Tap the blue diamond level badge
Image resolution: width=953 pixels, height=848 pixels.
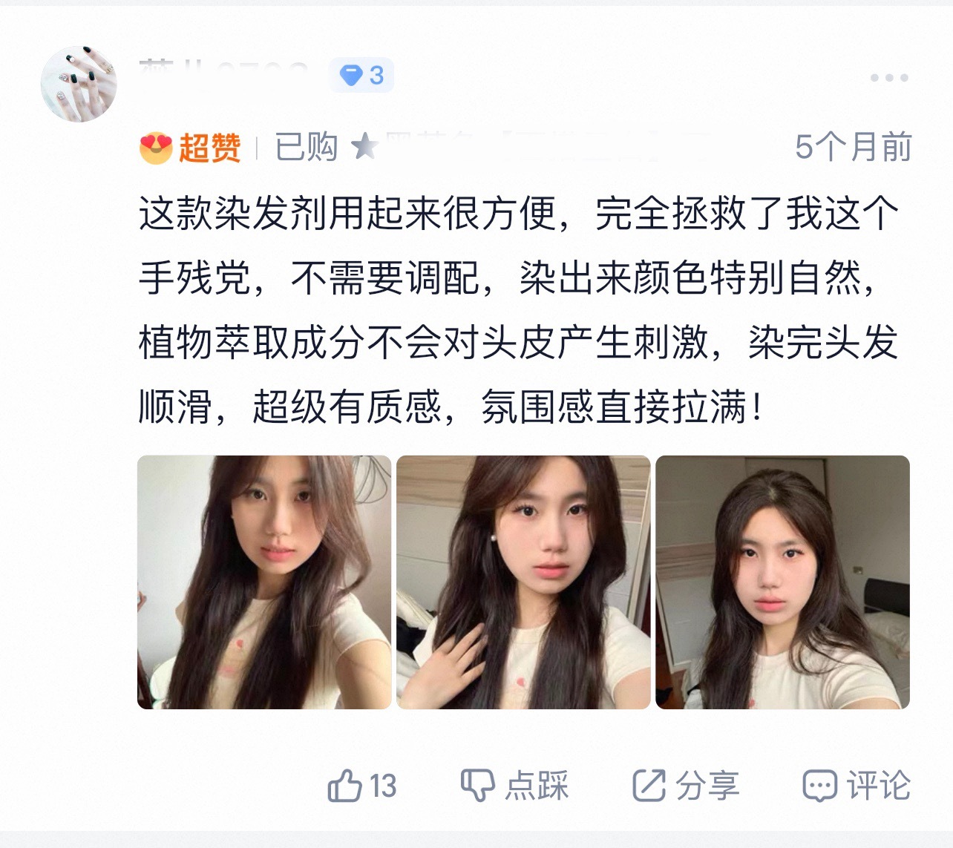(361, 76)
